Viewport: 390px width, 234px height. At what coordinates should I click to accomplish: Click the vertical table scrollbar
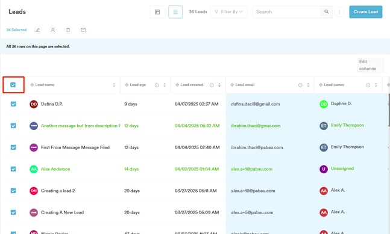(x=389, y=111)
